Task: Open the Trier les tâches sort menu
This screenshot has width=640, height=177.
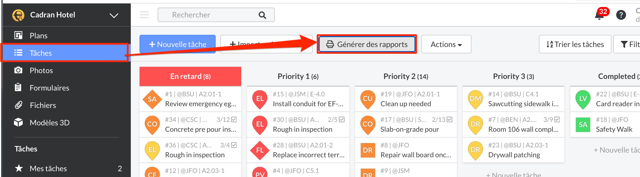Action: pyautogui.click(x=575, y=44)
